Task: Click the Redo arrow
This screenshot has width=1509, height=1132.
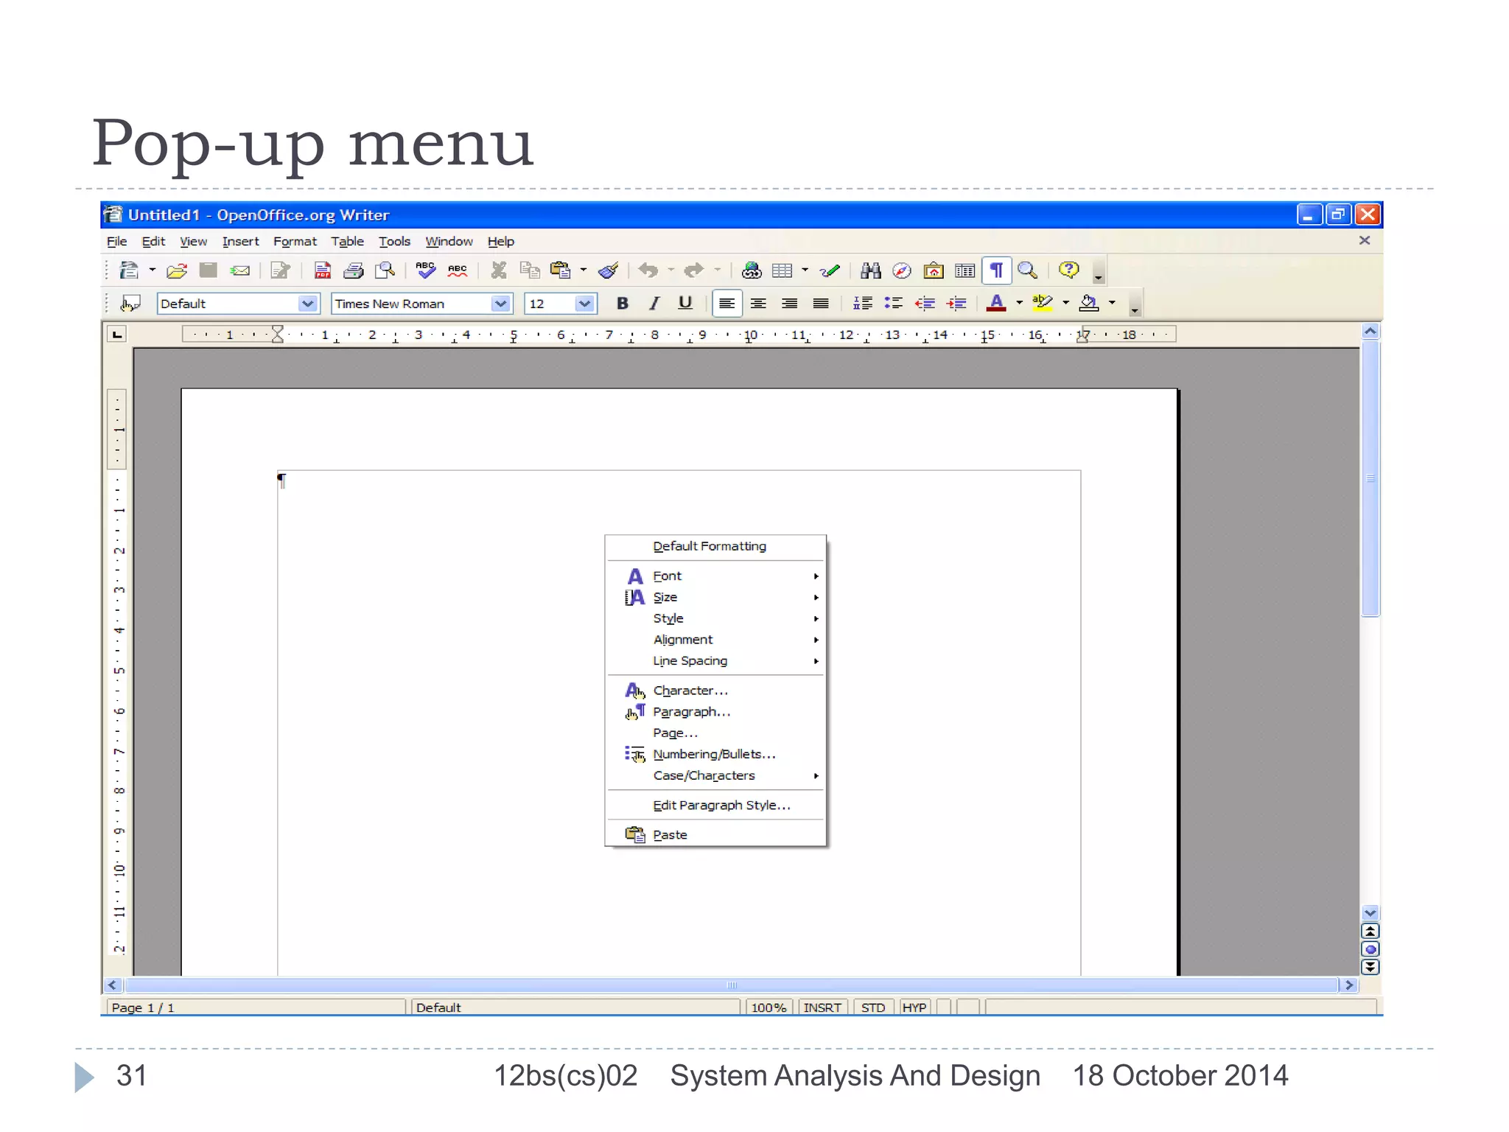Action: (694, 270)
